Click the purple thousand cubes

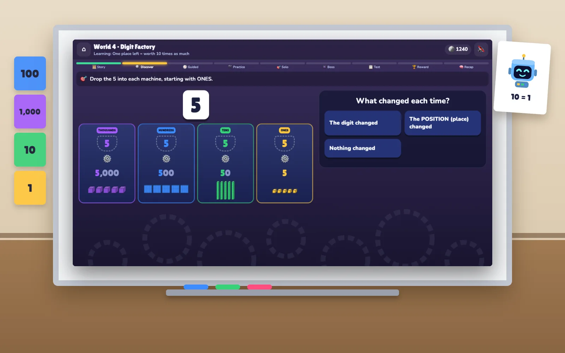pyautogui.click(x=107, y=190)
